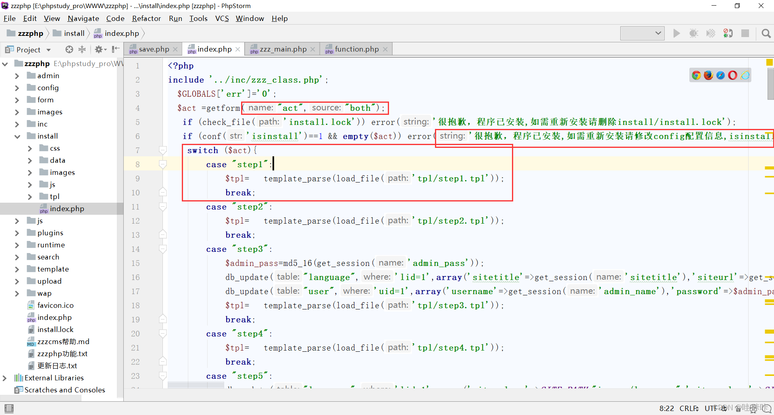The width and height of the screenshot is (774, 415).
Task: Click the Run (play) toolbar icon
Action: (x=676, y=33)
